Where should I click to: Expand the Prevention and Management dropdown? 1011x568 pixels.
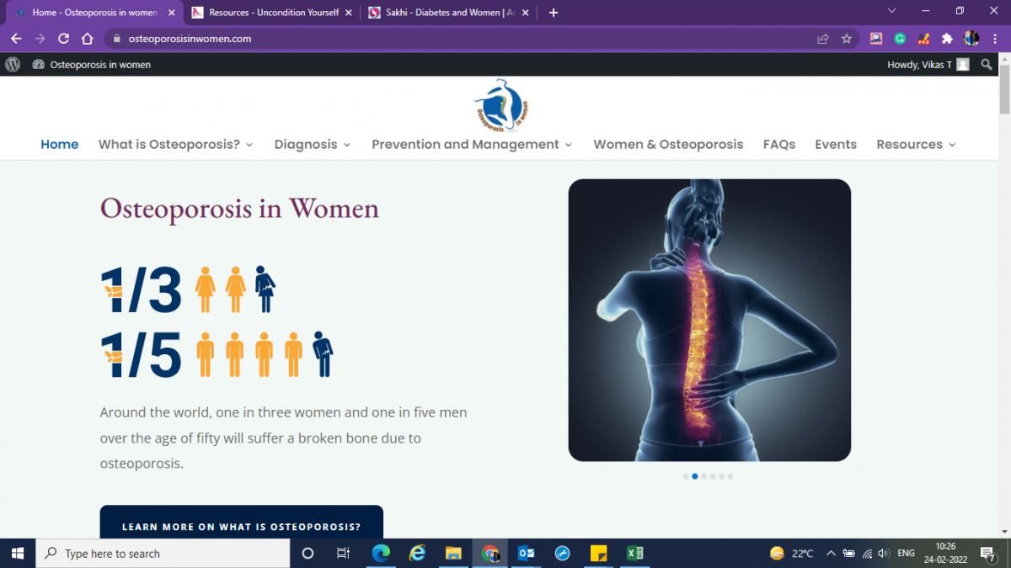(x=472, y=145)
